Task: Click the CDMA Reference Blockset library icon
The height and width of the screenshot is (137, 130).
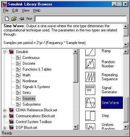Action: pos(11,110)
